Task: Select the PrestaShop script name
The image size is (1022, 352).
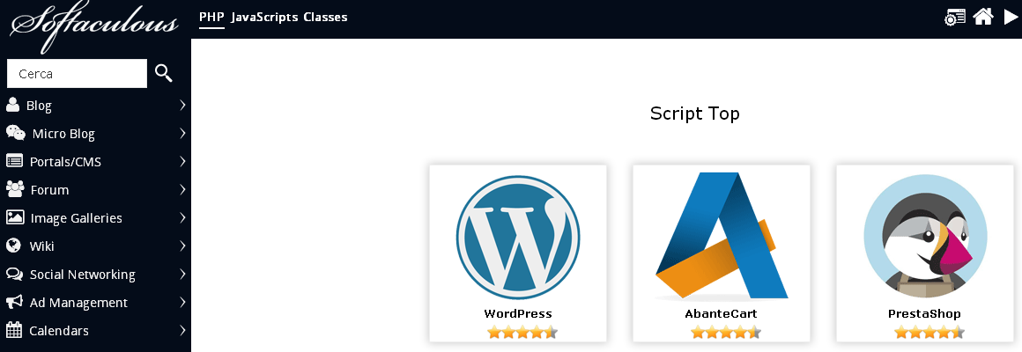Action: pyautogui.click(x=925, y=313)
